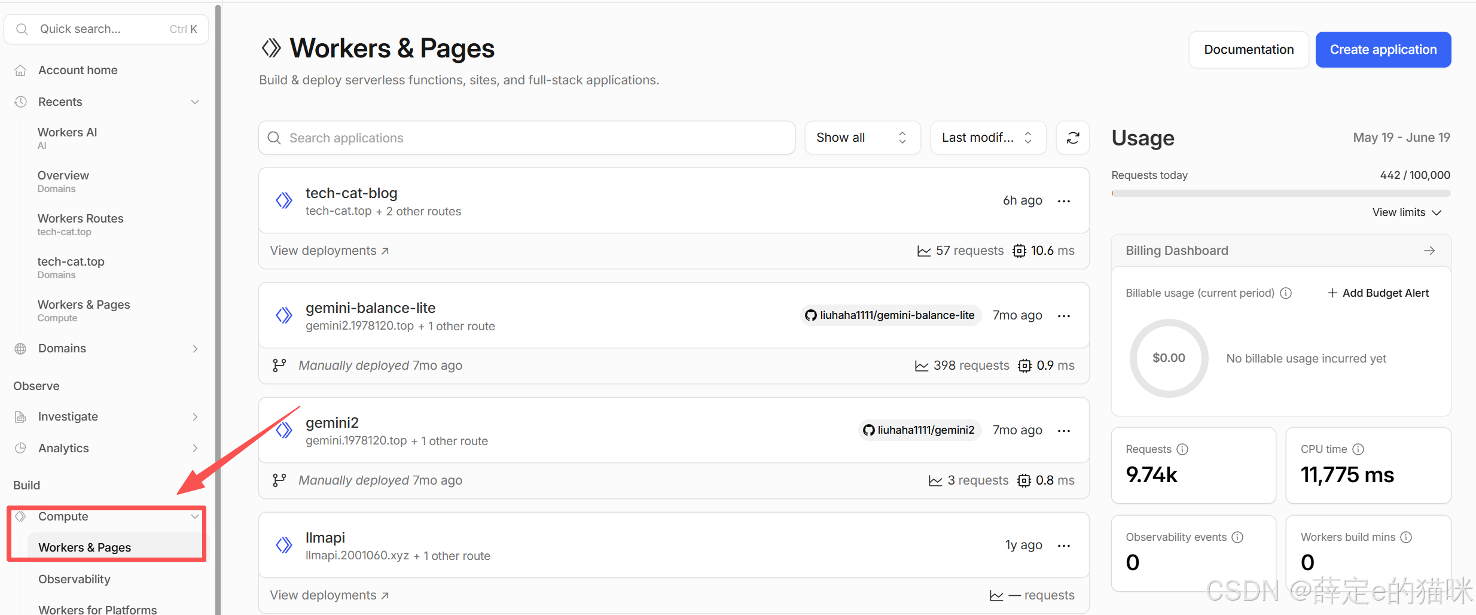Expand the Investigate sidebar section
The height and width of the screenshot is (615, 1476).
(x=195, y=416)
